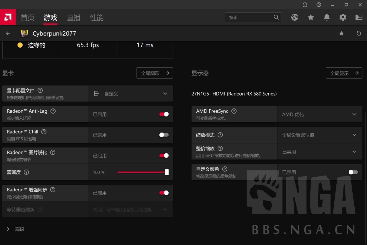Toggle the sidebar panel icon

pos(359,17)
